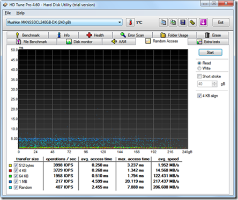Click the Exit button
Screen dimensions: 238x200
(221, 23)
